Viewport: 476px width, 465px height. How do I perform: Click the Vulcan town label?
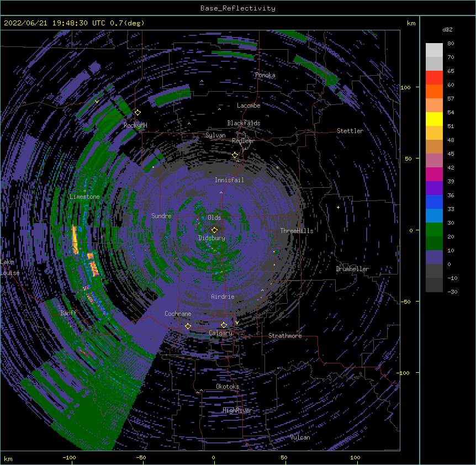pyautogui.click(x=300, y=437)
